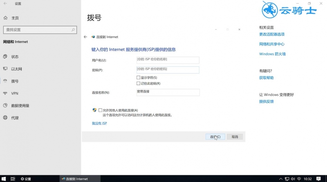The width and height of the screenshot is (327, 182).
Task: Open the 提供反馈 link
Action: [267, 101]
